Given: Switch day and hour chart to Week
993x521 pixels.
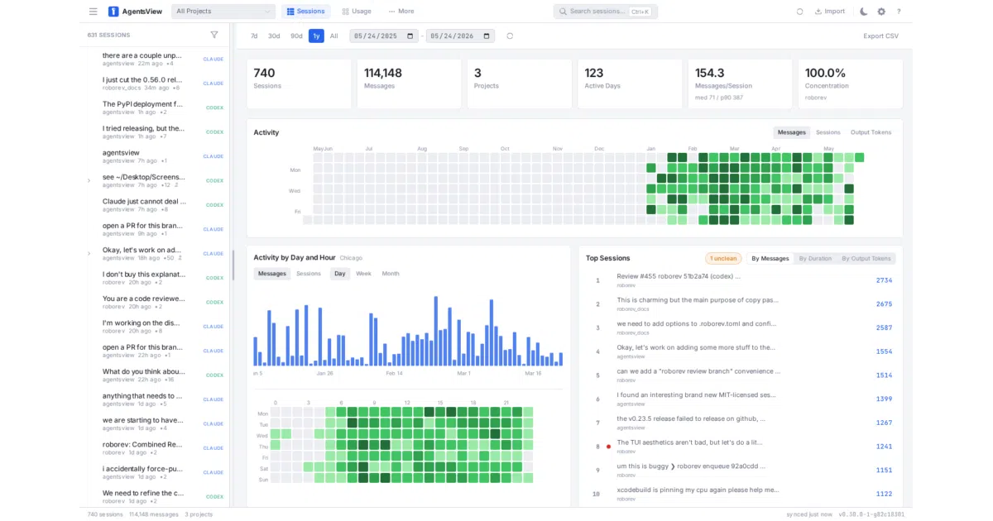Looking at the screenshot, I should [x=363, y=274].
